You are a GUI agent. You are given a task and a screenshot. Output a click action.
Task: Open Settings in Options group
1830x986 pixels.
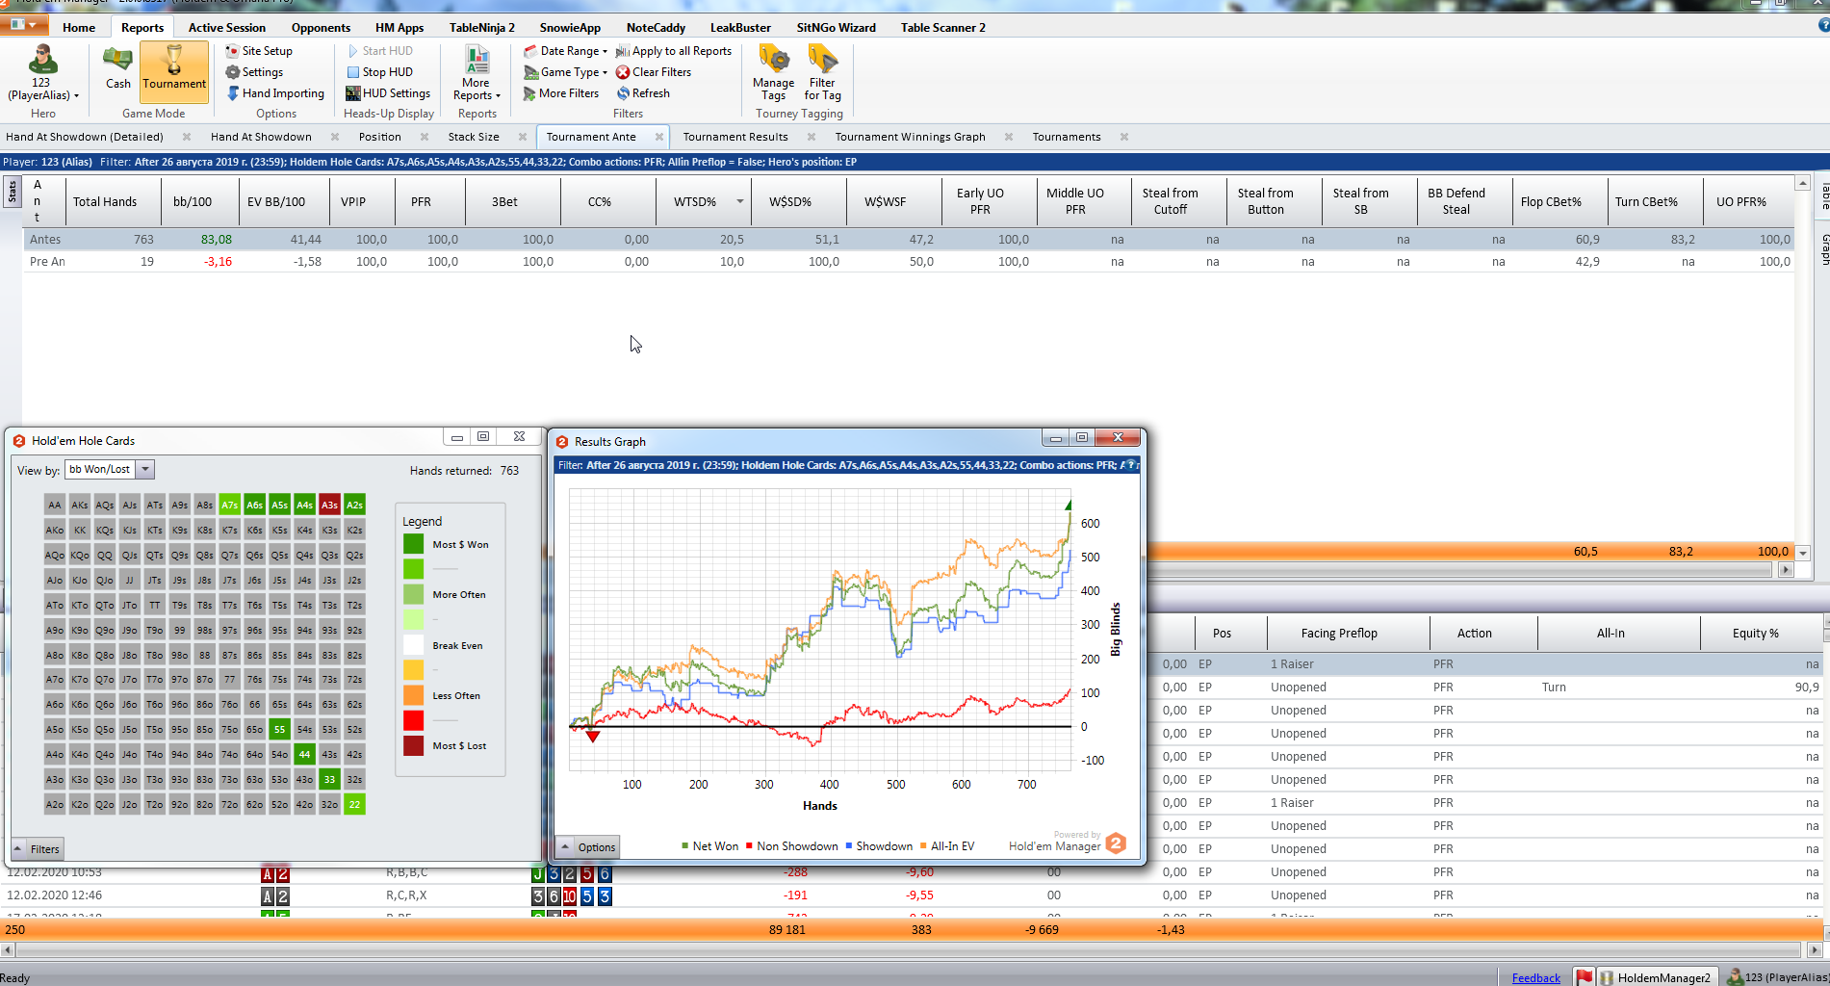(254, 72)
